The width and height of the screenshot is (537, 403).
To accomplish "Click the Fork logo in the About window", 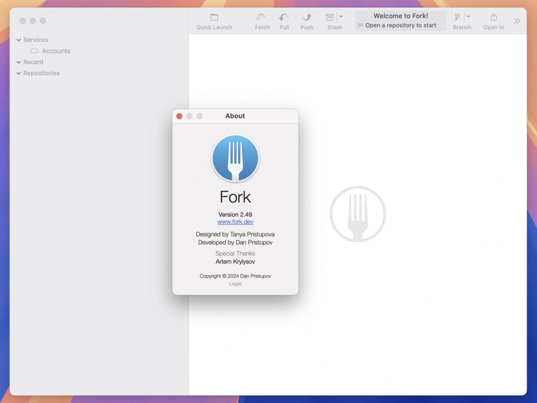I will pyautogui.click(x=235, y=158).
